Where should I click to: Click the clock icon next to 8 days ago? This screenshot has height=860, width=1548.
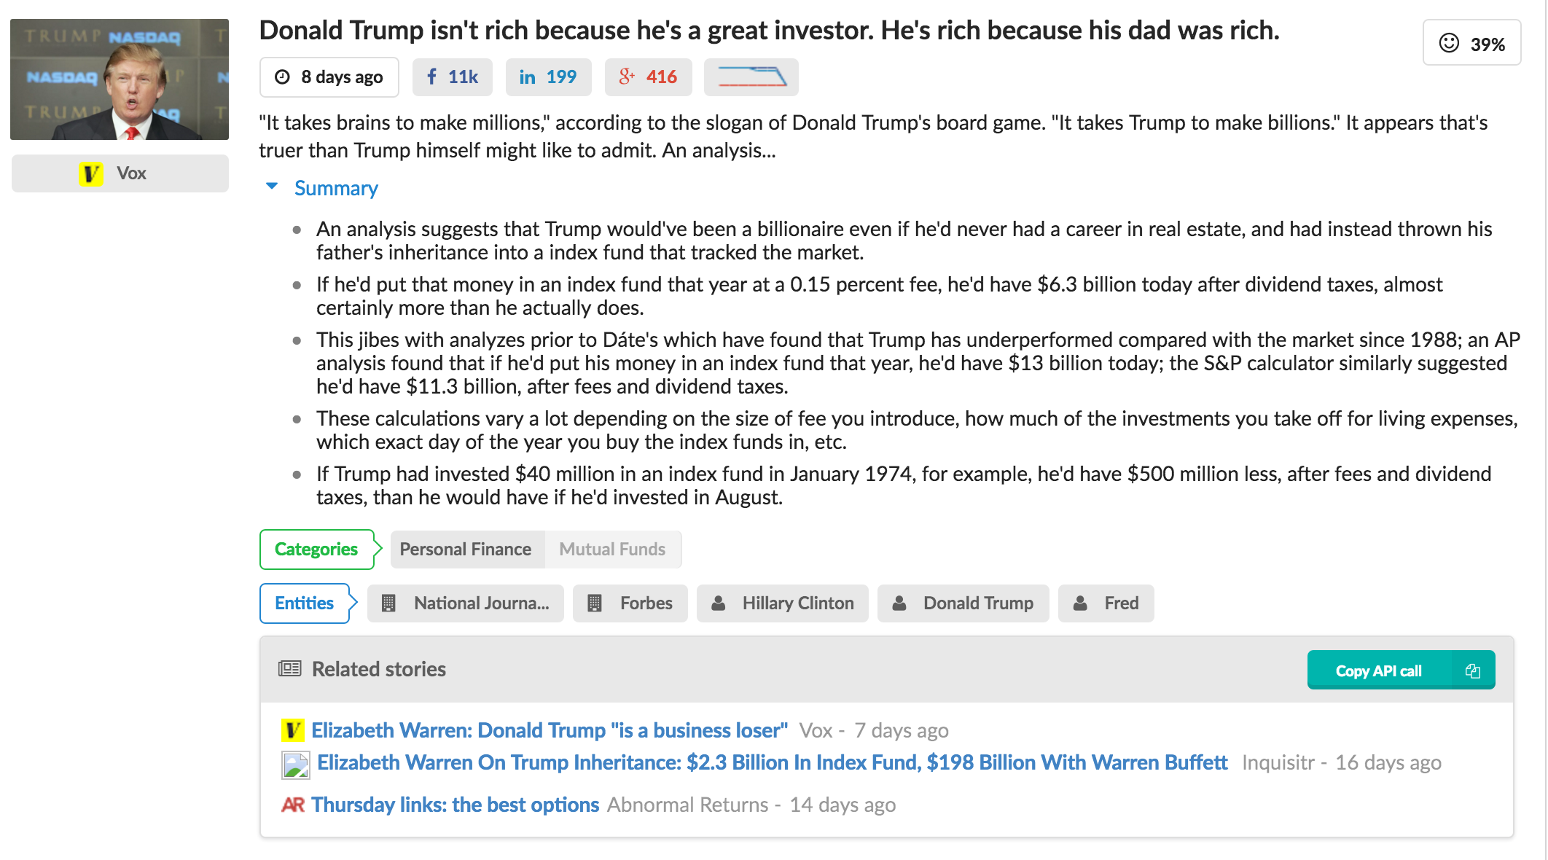coord(282,77)
